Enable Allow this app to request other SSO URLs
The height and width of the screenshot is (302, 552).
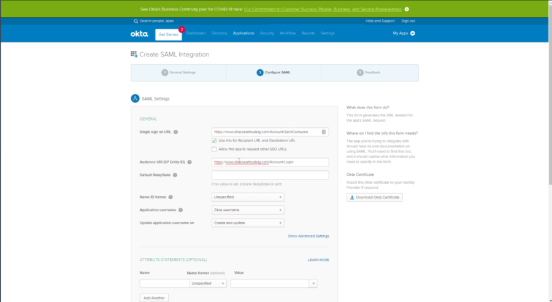(214, 149)
